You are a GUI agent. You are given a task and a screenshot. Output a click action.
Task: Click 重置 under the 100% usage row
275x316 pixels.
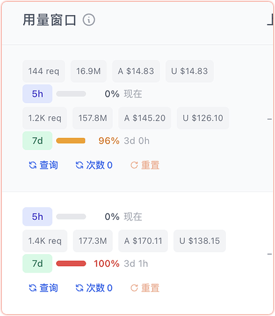tap(145, 288)
